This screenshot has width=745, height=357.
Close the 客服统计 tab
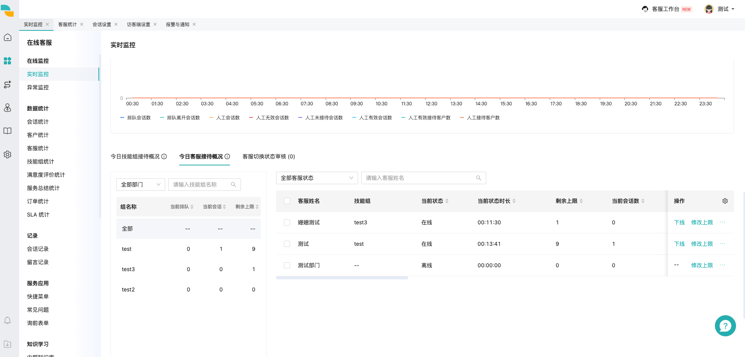point(82,24)
